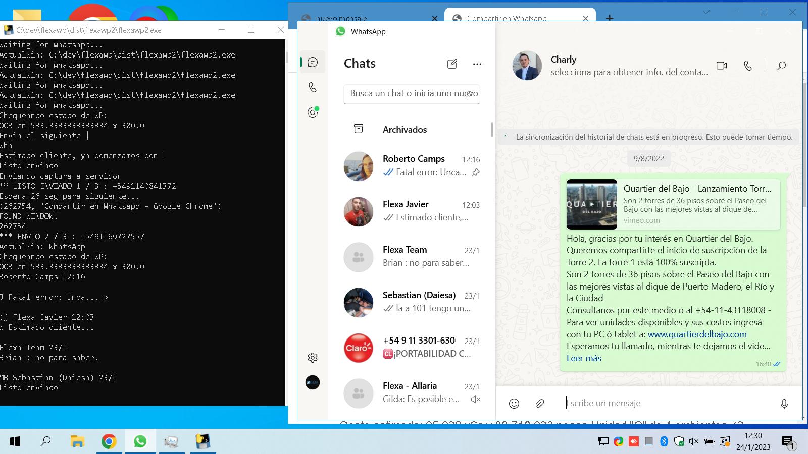Open Google Chrome from the taskbar
This screenshot has height=454, width=808.
[109, 442]
